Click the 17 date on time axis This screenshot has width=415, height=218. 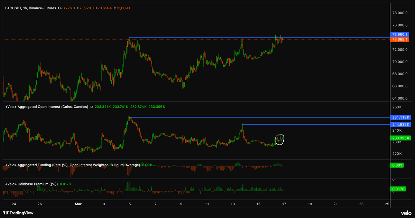tap(284, 204)
